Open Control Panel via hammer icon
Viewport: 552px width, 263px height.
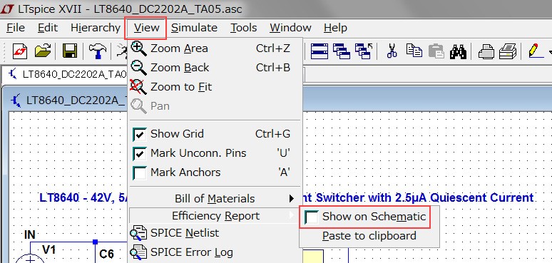pyautogui.click(x=97, y=51)
